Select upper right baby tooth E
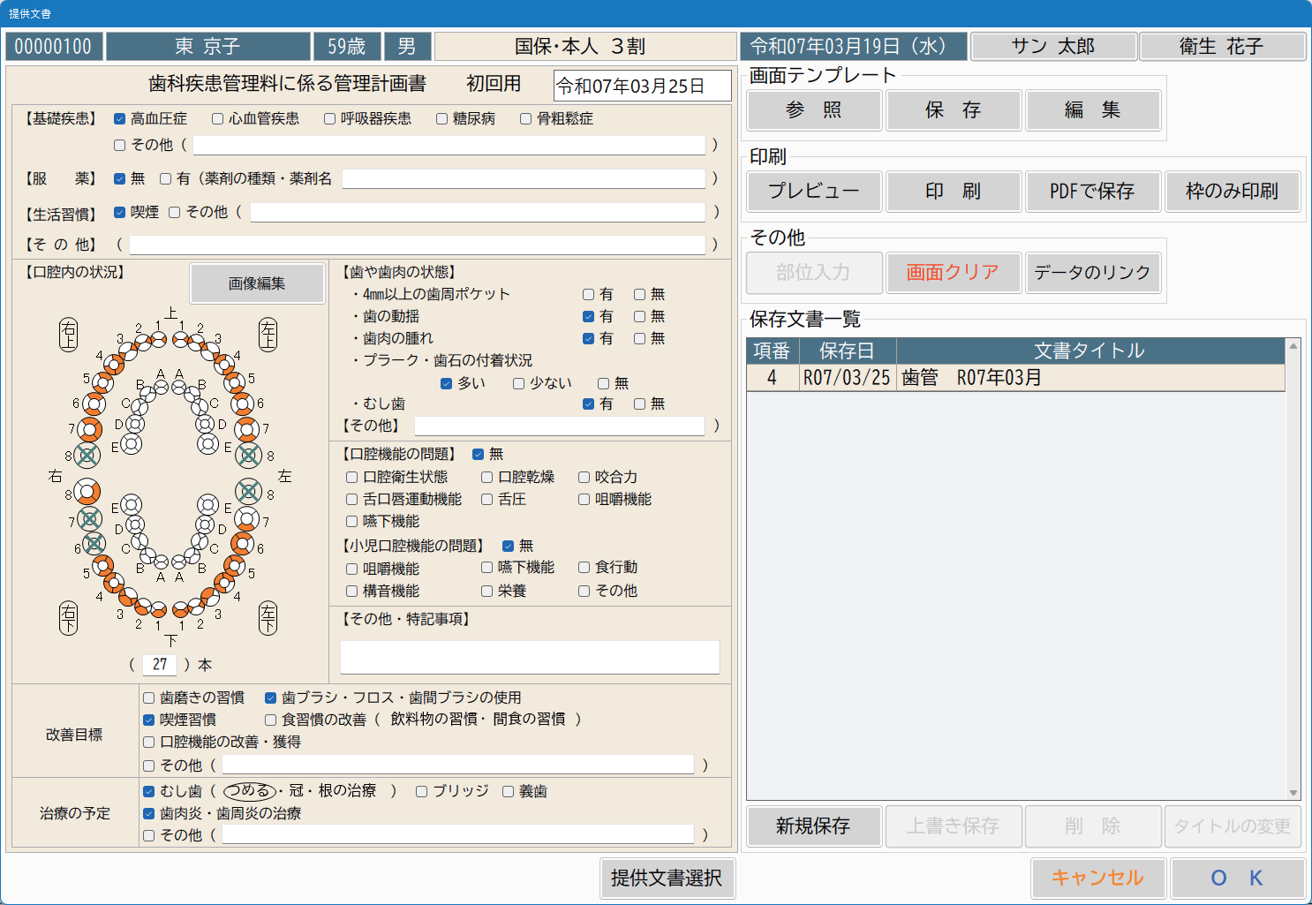The width and height of the screenshot is (1312, 905). 131,443
